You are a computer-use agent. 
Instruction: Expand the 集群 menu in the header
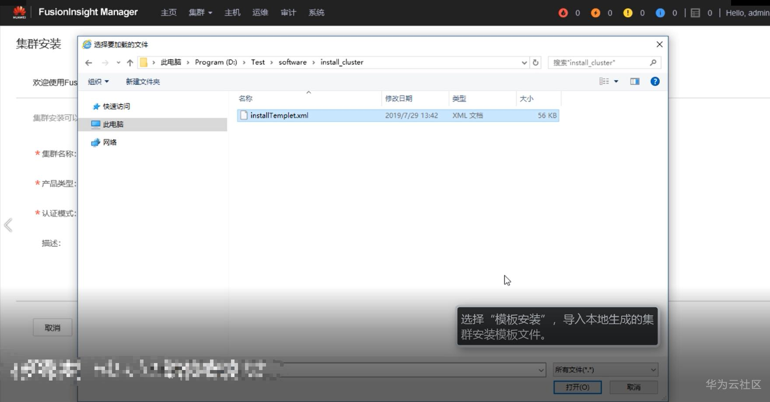click(x=200, y=13)
